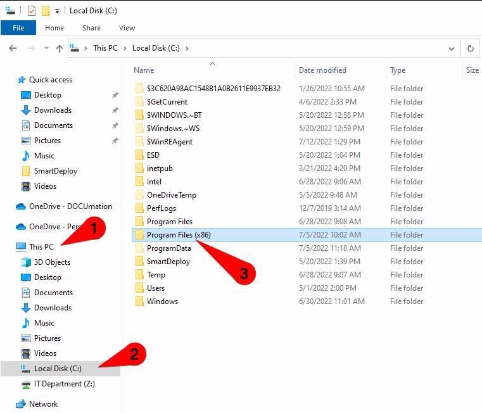Expand chevron after This PC breadcrumb

(x=125, y=48)
